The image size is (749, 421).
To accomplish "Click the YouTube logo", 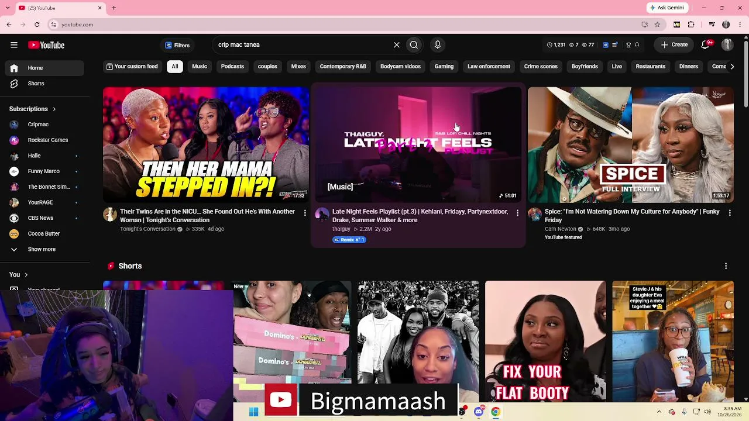I will click(x=46, y=45).
